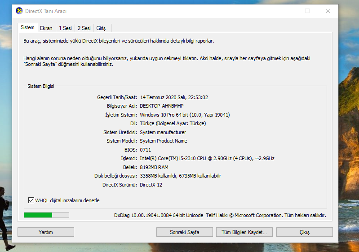This screenshot has width=359, height=252.
Task: Click the System Product Name value
Action: click(x=164, y=141)
